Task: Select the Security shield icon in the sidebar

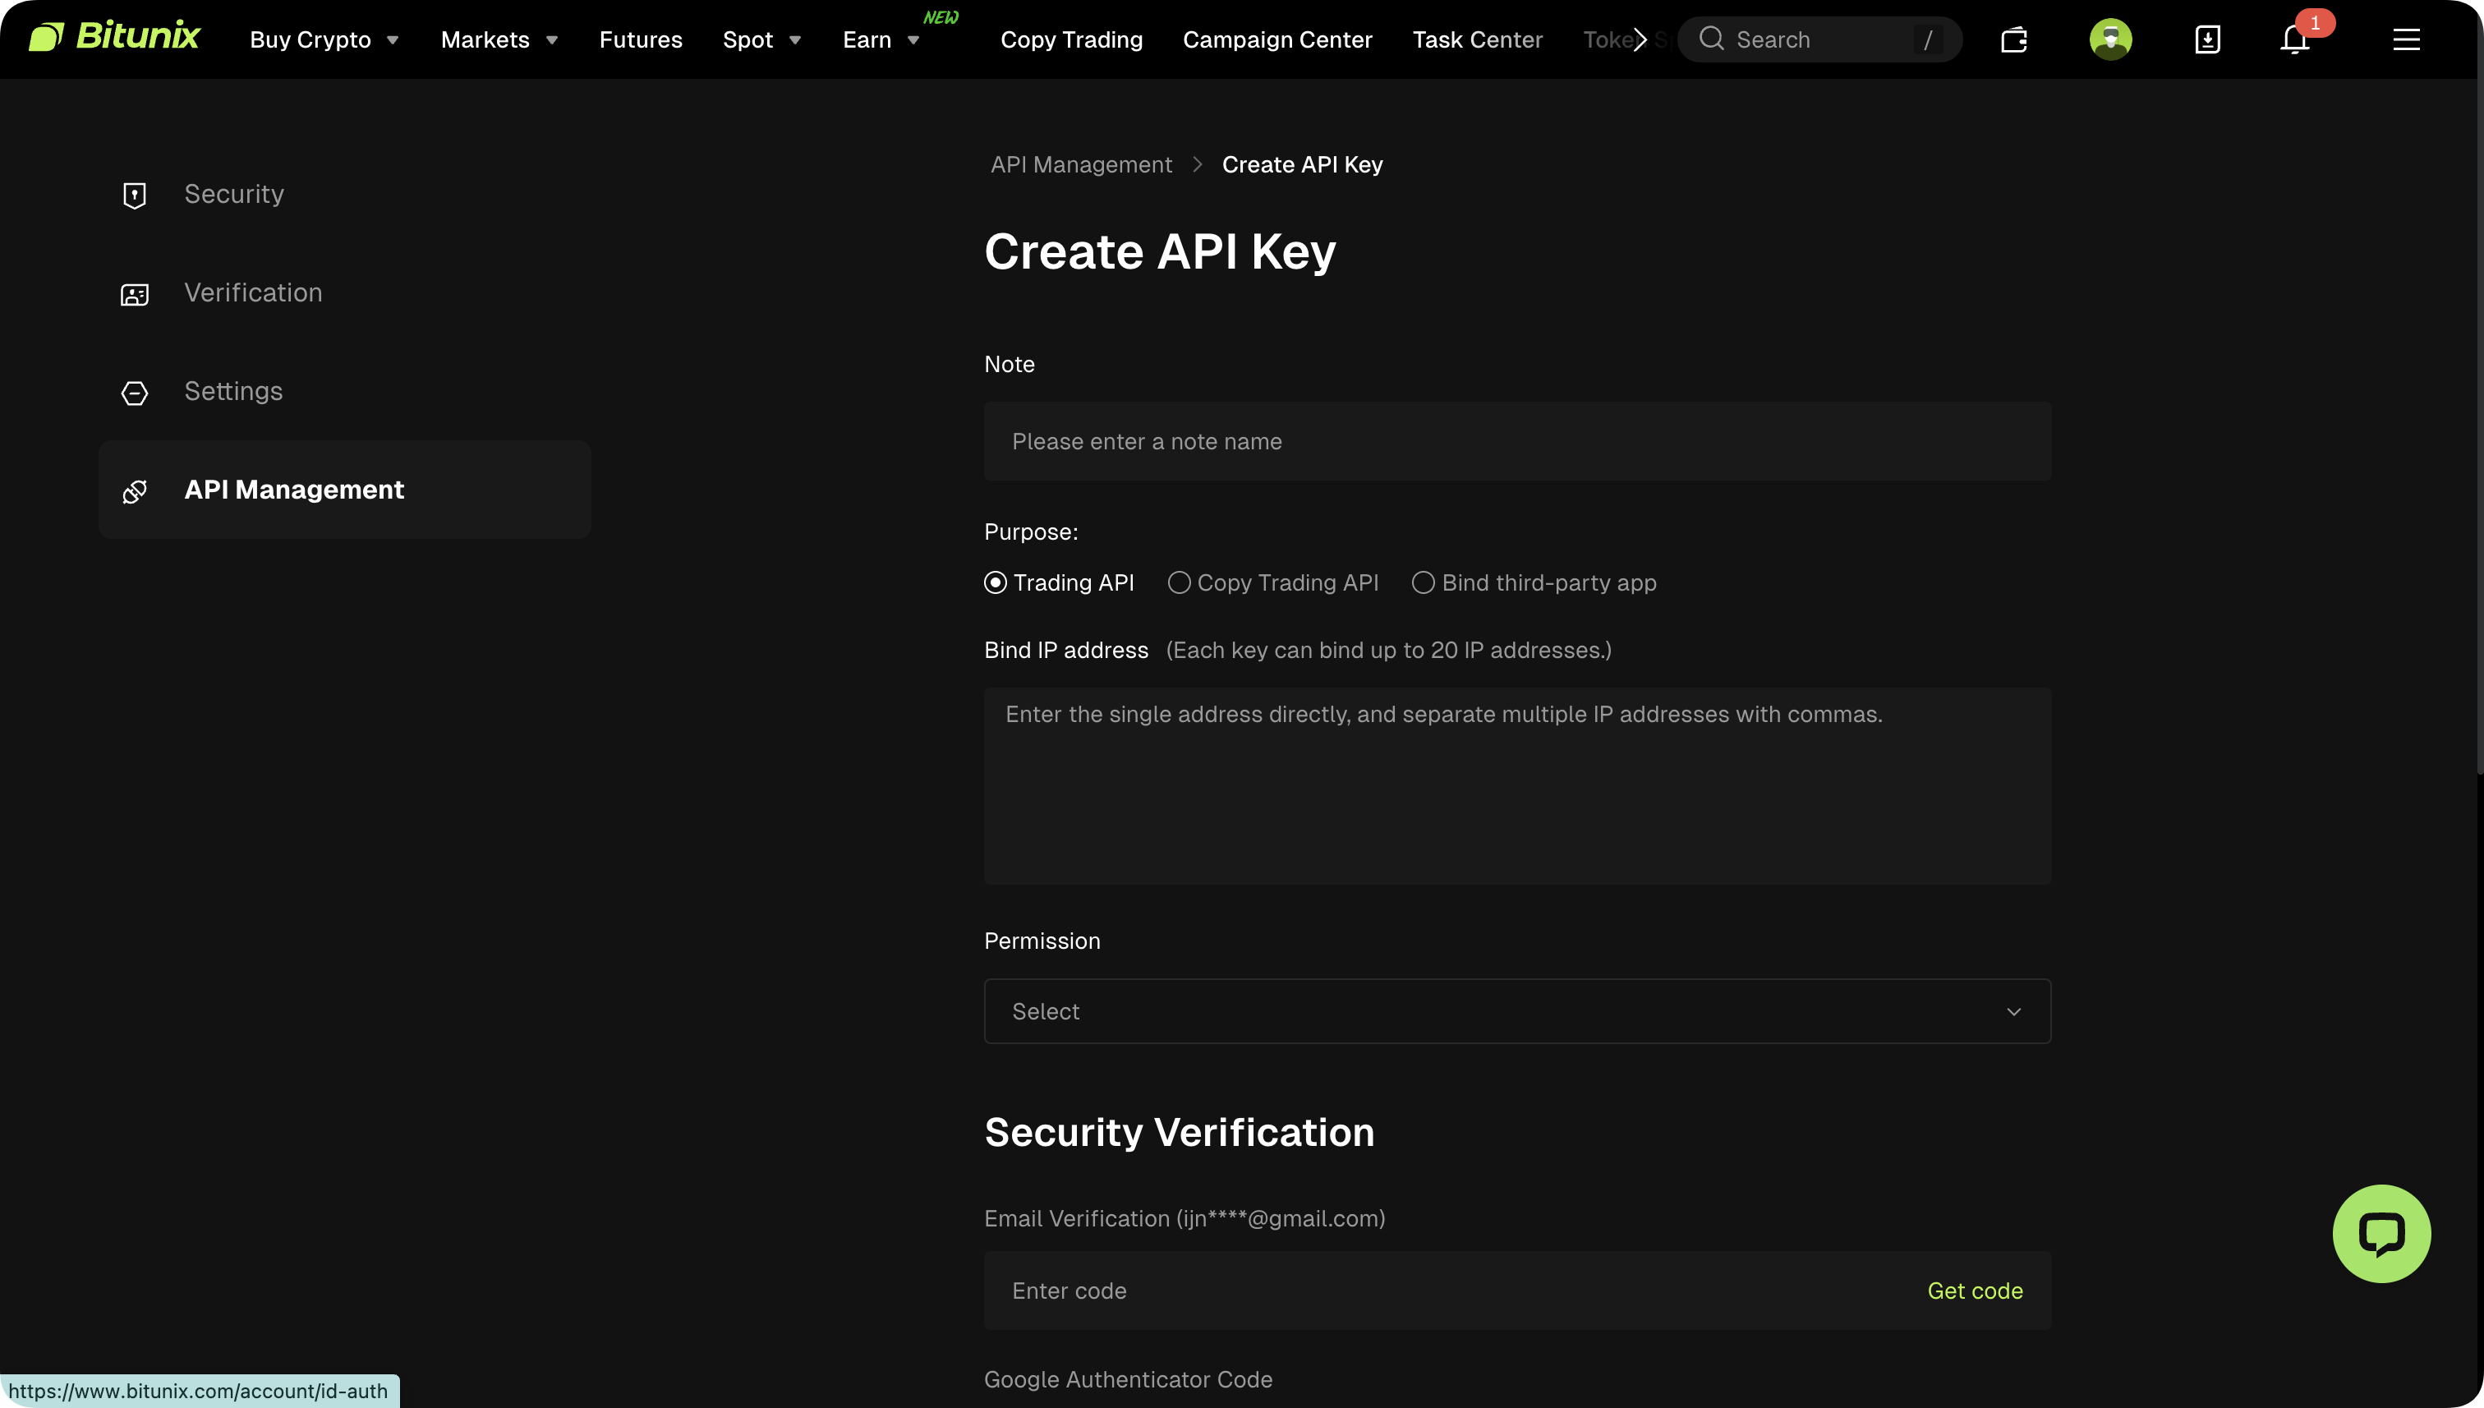Action: point(133,195)
